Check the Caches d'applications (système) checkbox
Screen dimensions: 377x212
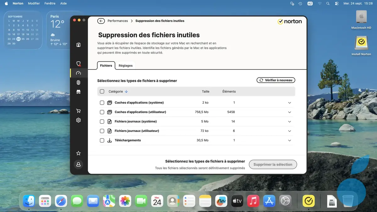tap(102, 102)
